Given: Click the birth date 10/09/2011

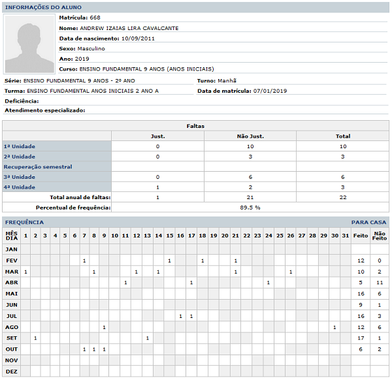Looking at the screenshot, I should 138,39.
